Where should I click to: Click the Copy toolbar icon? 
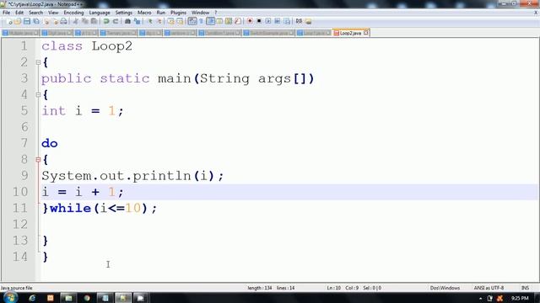(x=84, y=21)
